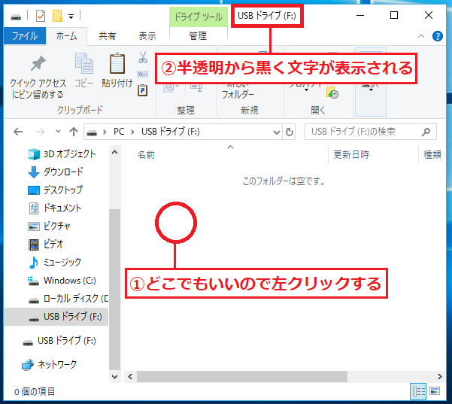Image resolution: width=452 pixels, height=404 pixels.
Task: Click the scissors cut icon
Action: [x=143, y=57]
